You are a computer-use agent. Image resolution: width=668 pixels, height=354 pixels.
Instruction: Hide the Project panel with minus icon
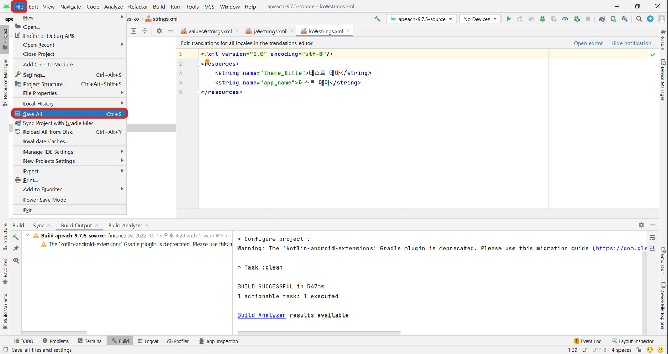pyautogui.click(x=170, y=31)
